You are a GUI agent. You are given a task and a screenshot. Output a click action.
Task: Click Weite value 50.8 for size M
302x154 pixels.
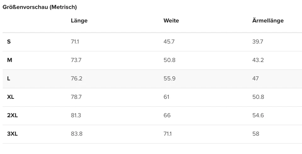[170, 60]
